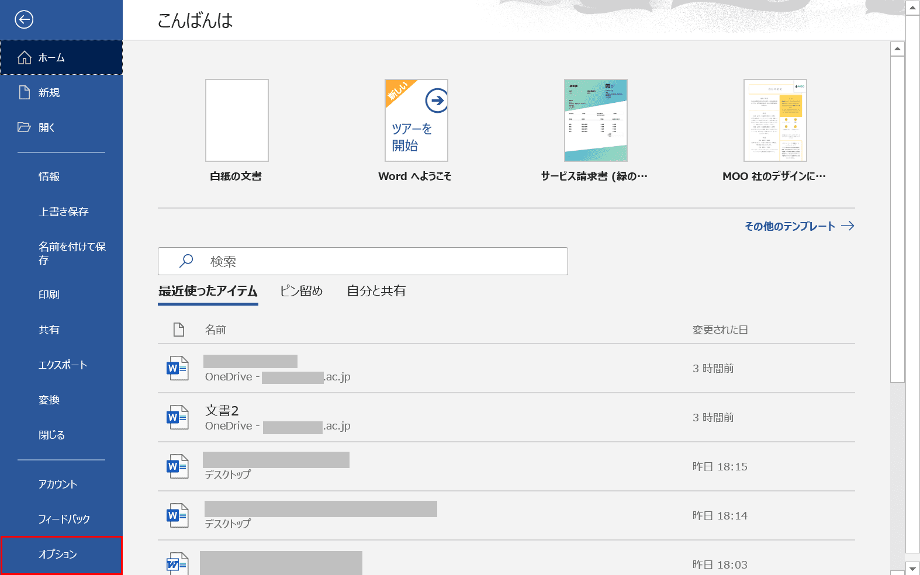Open オプション in the sidebar
The height and width of the screenshot is (575, 920).
pyautogui.click(x=61, y=555)
